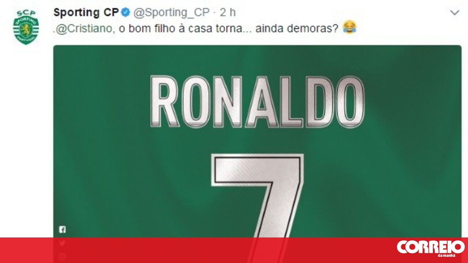
Task: Click the SCP letters atop the crest
Action: (x=26, y=13)
